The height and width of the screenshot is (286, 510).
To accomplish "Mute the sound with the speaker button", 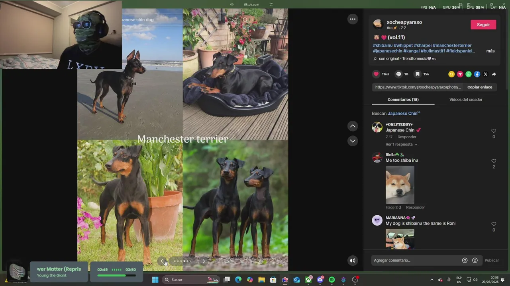I will pos(352,261).
